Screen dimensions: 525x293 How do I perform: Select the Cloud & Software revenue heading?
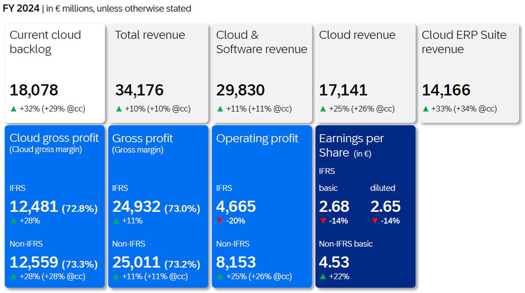[262, 42]
